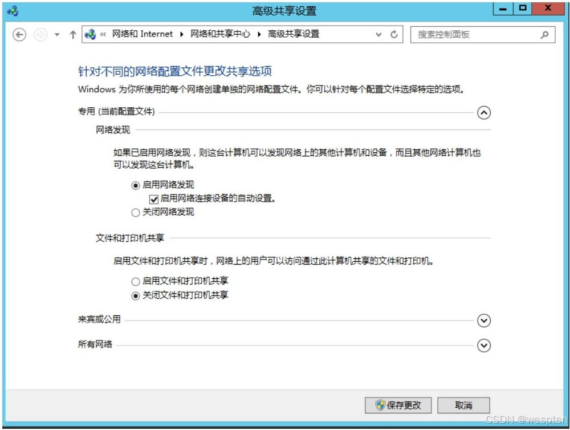
Task: Expand the 来宾或公用 section
Action: [x=484, y=321]
